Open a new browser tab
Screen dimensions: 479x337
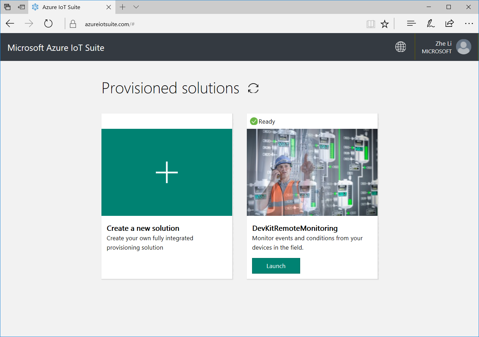pyautogui.click(x=122, y=7)
